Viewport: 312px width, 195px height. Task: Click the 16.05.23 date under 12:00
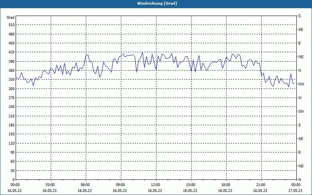155,191
